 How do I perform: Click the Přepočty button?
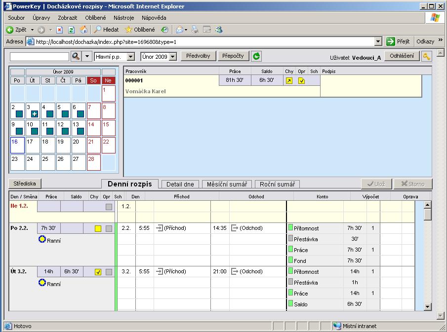[x=233, y=56]
